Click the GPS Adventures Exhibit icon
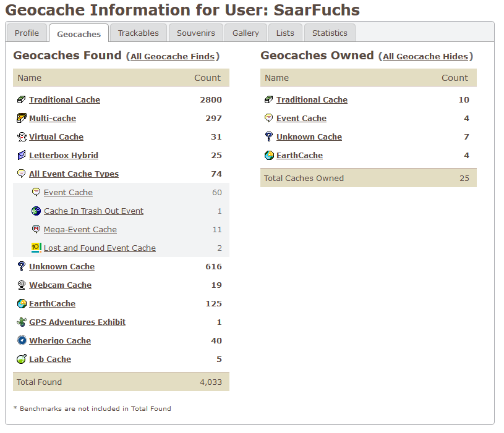This screenshot has height=433, width=504. click(x=22, y=322)
